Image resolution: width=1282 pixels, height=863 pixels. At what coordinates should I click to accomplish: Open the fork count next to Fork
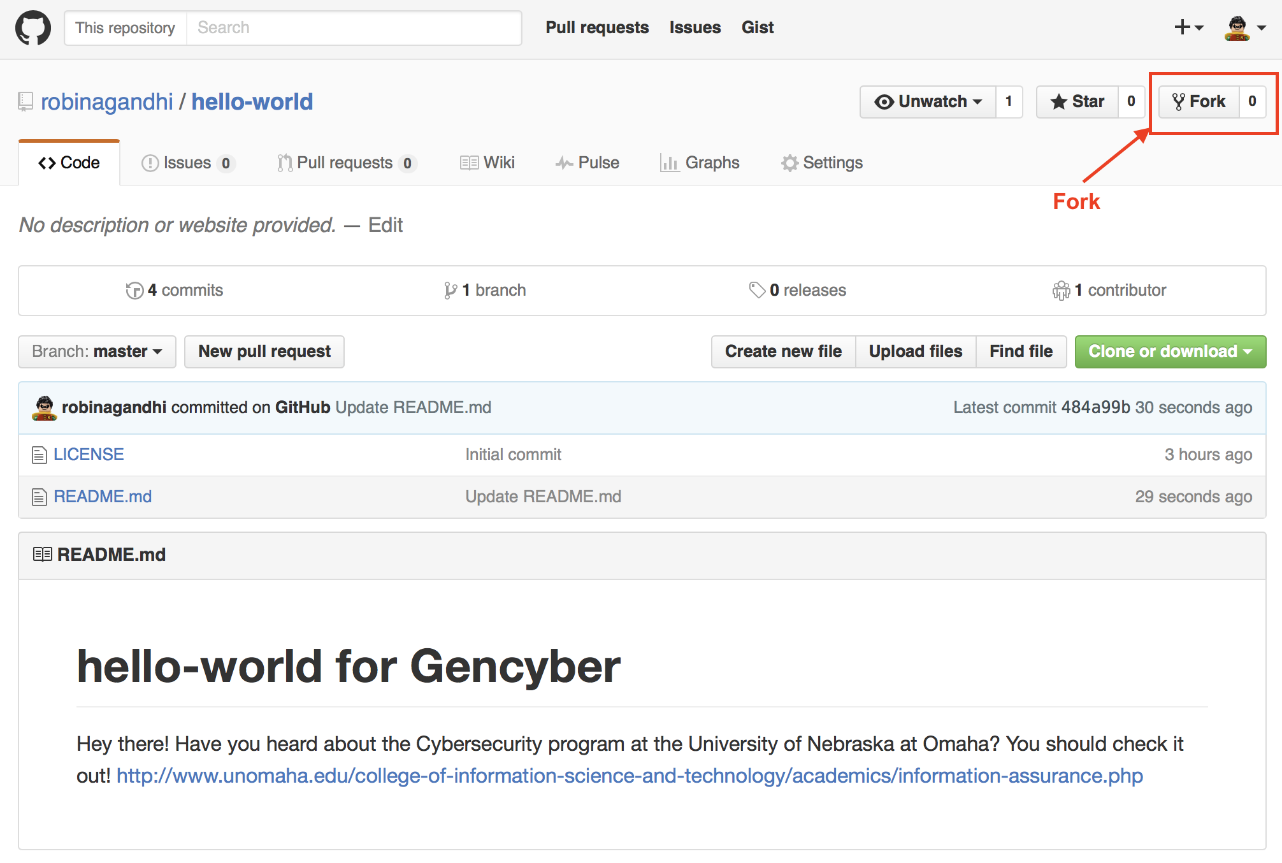1253,102
